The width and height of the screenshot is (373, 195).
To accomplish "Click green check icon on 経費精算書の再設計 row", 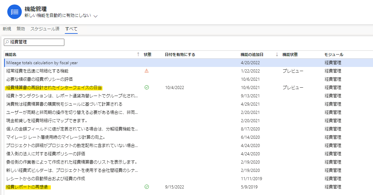I will coord(147,88).
